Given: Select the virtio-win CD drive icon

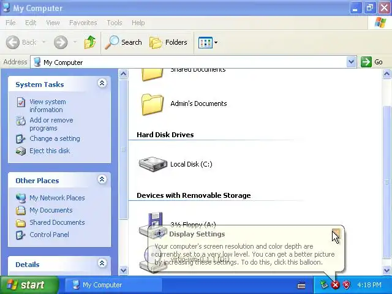Looking at the screenshot, I should coord(153,259).
